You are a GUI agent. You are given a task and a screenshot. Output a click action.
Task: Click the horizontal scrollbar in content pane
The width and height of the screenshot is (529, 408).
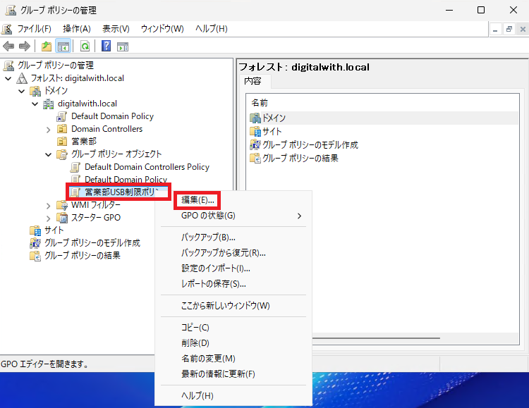point(376,338)
